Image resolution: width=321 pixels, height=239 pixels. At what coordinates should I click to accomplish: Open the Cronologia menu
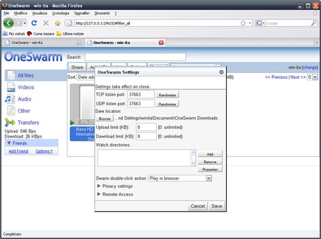tap(60, 13)
